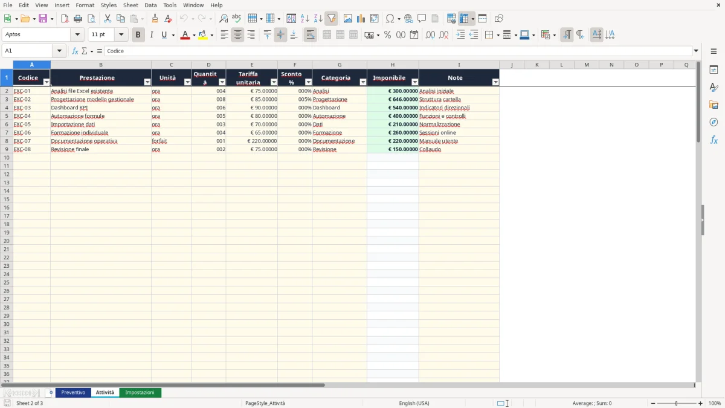Run the Spelling check icon
Image resolution: width=725 pixels, height=408 pixels.
tap(237, 19)
